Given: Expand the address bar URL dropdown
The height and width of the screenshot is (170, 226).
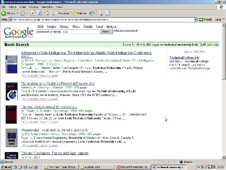Looking at the screenshot, I should tap(195, 20).
